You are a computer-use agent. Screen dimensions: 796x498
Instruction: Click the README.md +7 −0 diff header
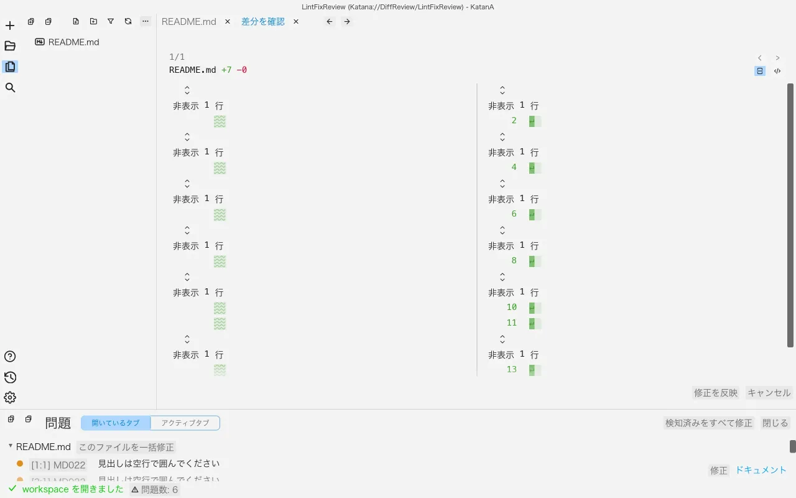pos(208,70)
